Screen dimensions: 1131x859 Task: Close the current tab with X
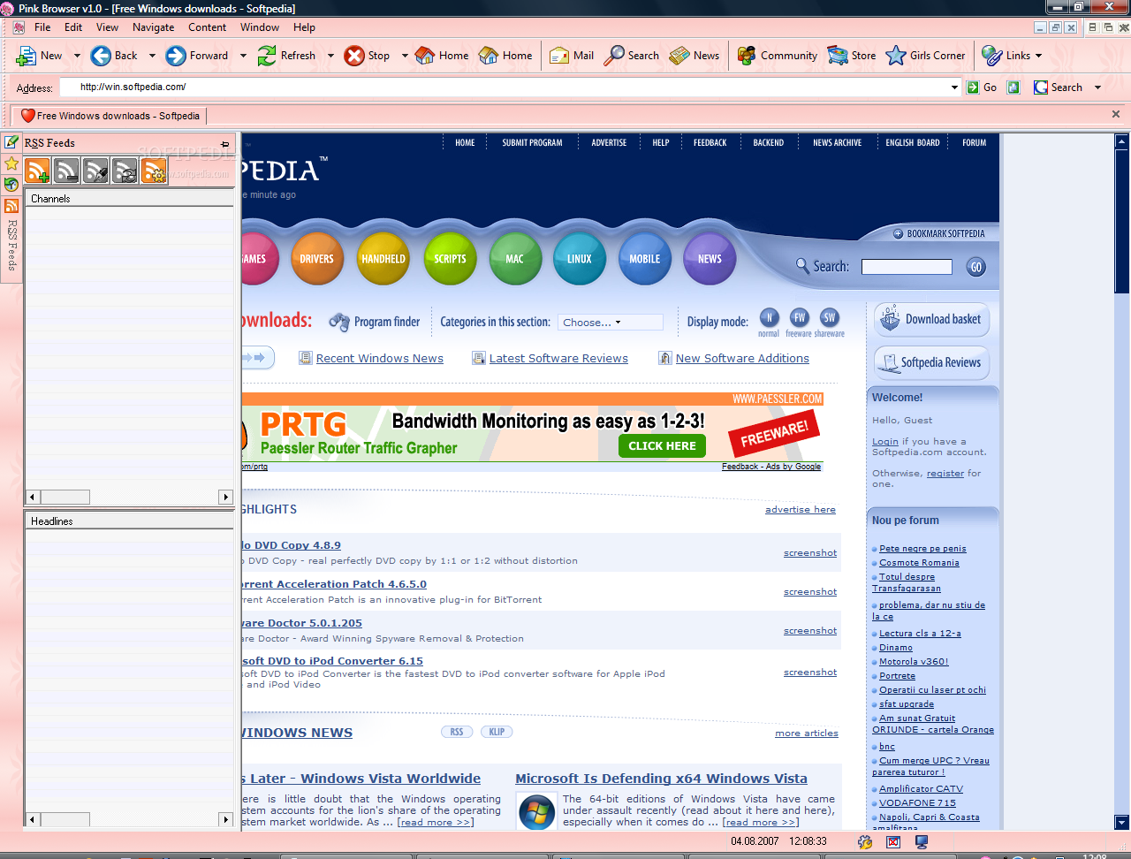1116,114
